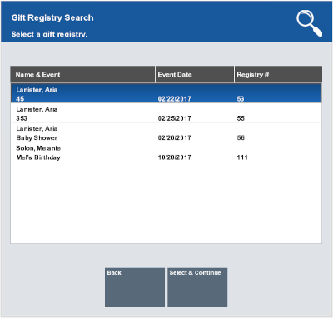The width and height of the screenshot is (333, 318).
Task: Click registry number 55
Action: (241, 118)
